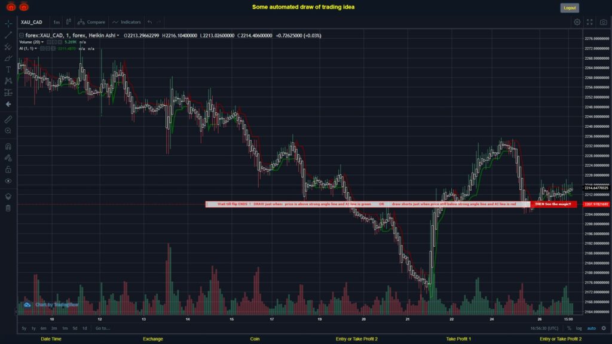
Task: Click the Exchange column header
Action: 152,339
